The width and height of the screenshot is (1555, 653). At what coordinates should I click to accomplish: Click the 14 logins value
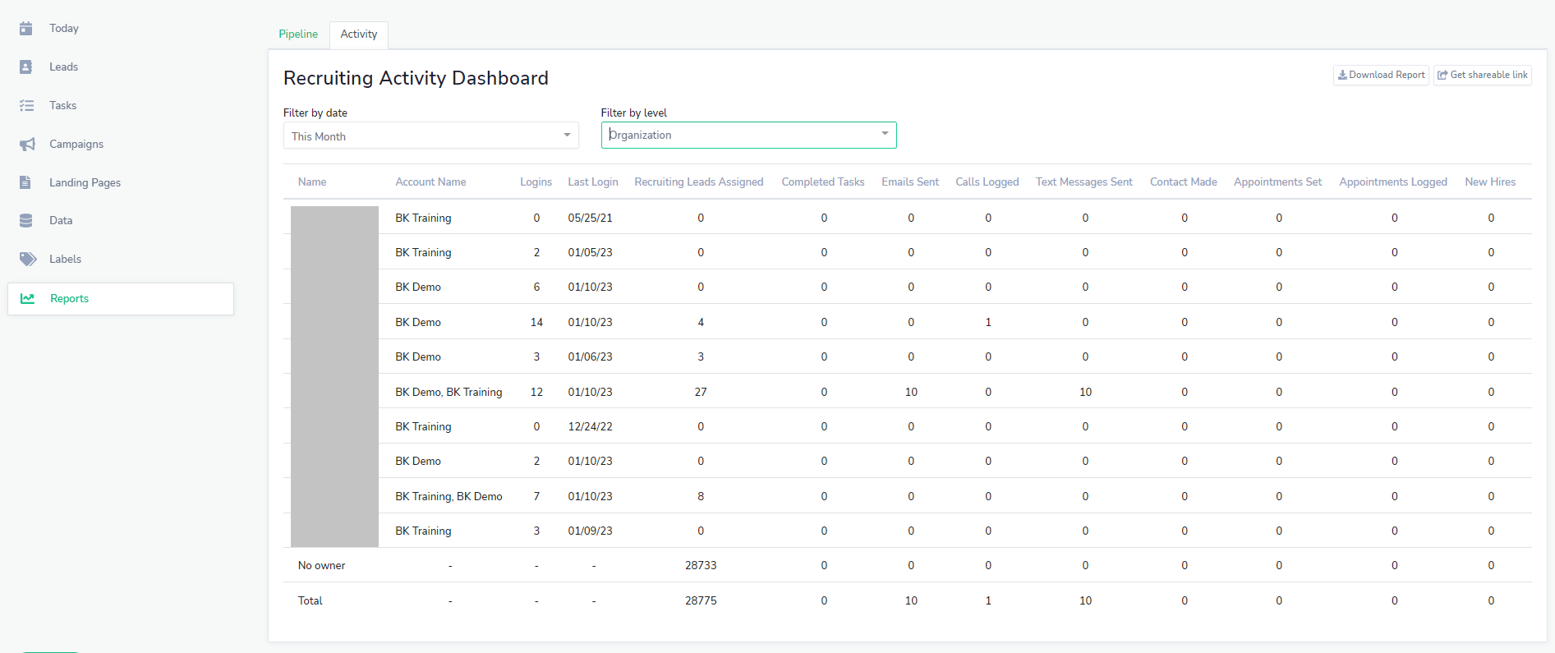(536, 322)
